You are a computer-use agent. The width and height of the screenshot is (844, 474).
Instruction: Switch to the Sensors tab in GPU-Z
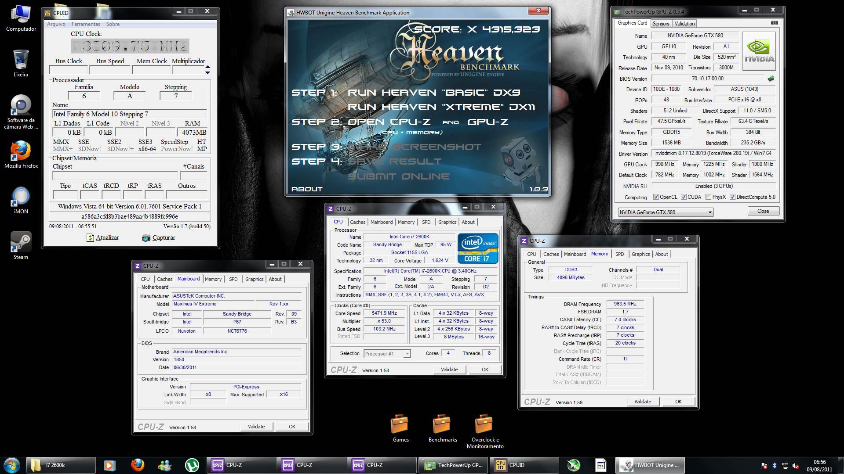(x=661, y=24)
